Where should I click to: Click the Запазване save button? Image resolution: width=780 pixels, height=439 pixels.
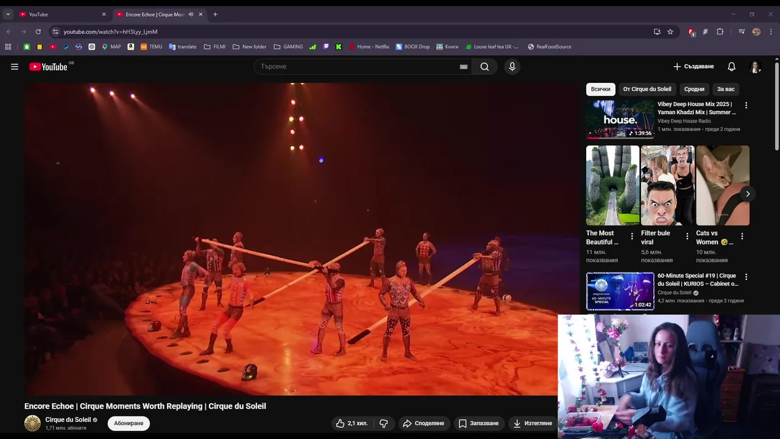click(x=479, y=423)
